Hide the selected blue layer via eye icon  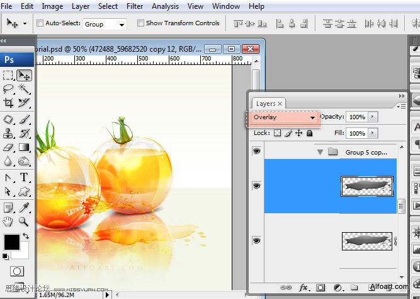[256, 186]
